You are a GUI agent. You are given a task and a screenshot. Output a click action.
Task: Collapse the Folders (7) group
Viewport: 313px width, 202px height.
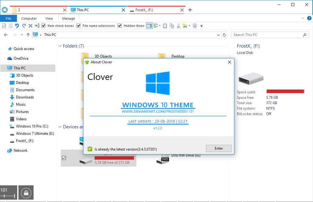tap(60, 46)
